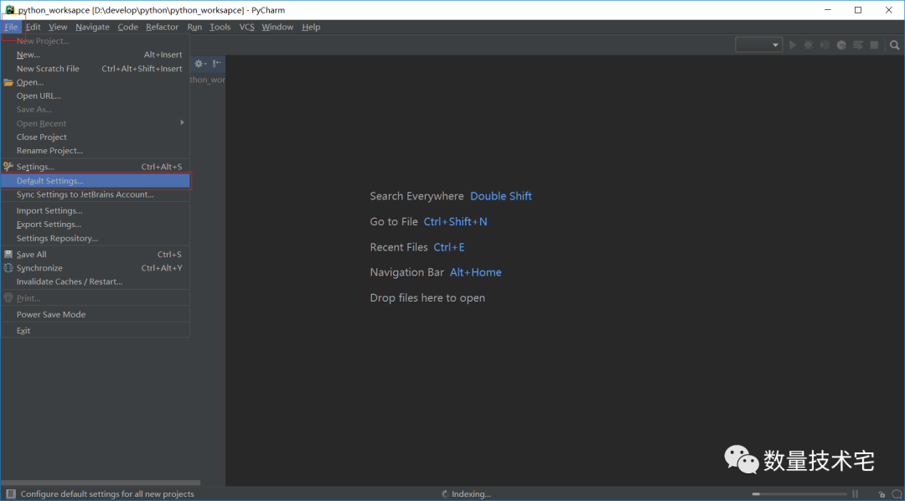The width and height of the screenshot is (905, 501).
Task: Click the Project panel gear settings icon
Action: click(x=199, y=64)
